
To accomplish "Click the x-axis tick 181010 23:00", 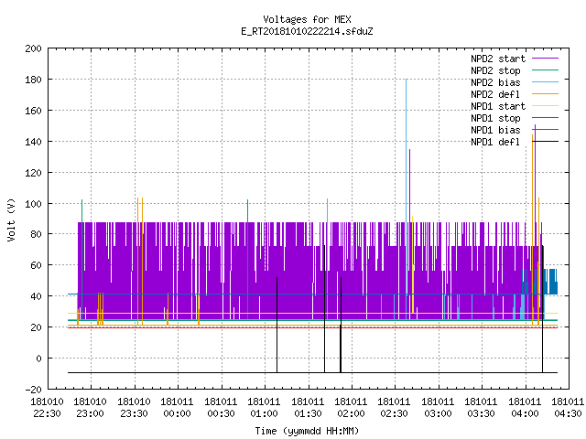I will coord(91,408).
